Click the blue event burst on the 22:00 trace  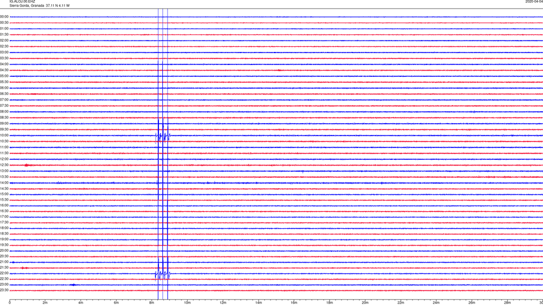tap(163, 273)
